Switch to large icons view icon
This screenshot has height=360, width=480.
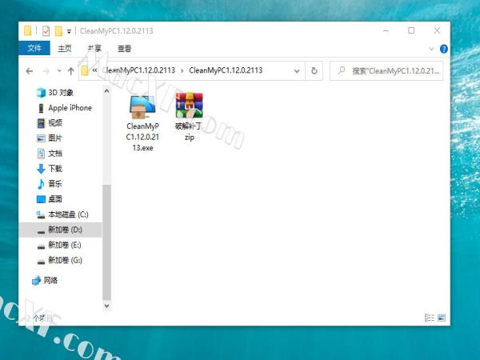(442, 318)
